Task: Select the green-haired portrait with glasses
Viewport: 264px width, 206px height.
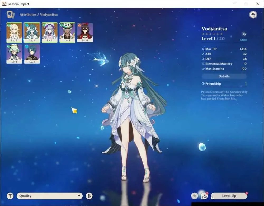Action: (x=14, y=54)
